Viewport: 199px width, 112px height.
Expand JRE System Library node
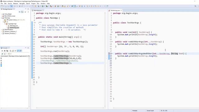(3, 20)
